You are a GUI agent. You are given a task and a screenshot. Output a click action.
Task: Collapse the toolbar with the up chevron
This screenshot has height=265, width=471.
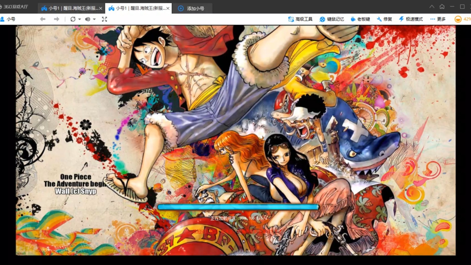point(432,6)
